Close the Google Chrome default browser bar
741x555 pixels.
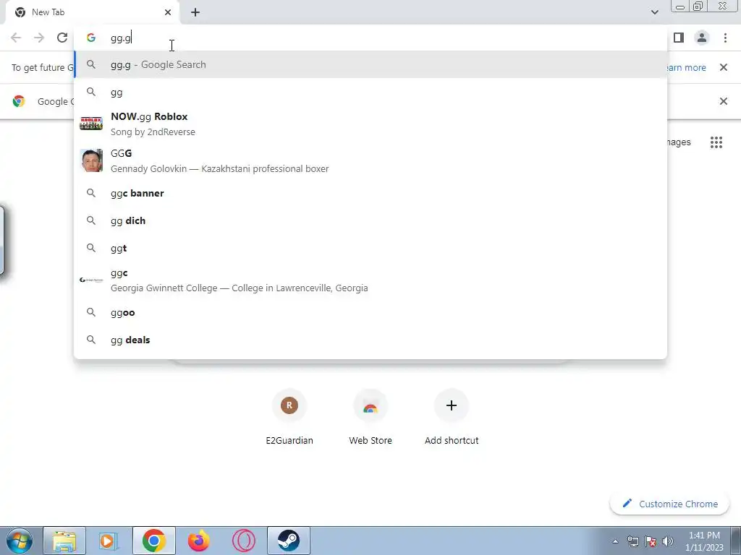tap(724, 101)
